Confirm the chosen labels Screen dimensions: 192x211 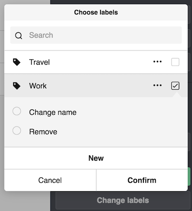pos(142,180)
